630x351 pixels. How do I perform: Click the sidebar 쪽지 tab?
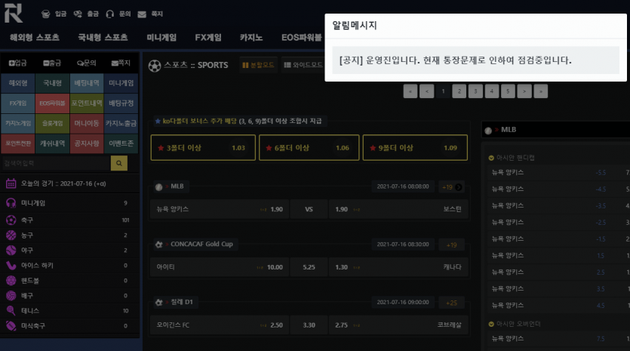tap(121, 63)
